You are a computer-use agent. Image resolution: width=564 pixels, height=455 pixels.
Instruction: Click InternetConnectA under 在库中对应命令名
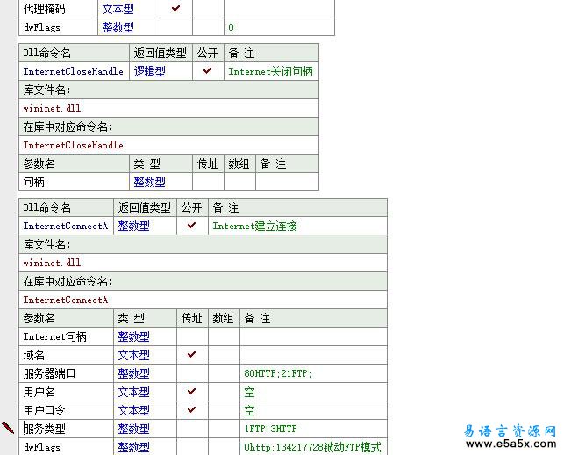(x=66, y=300)
